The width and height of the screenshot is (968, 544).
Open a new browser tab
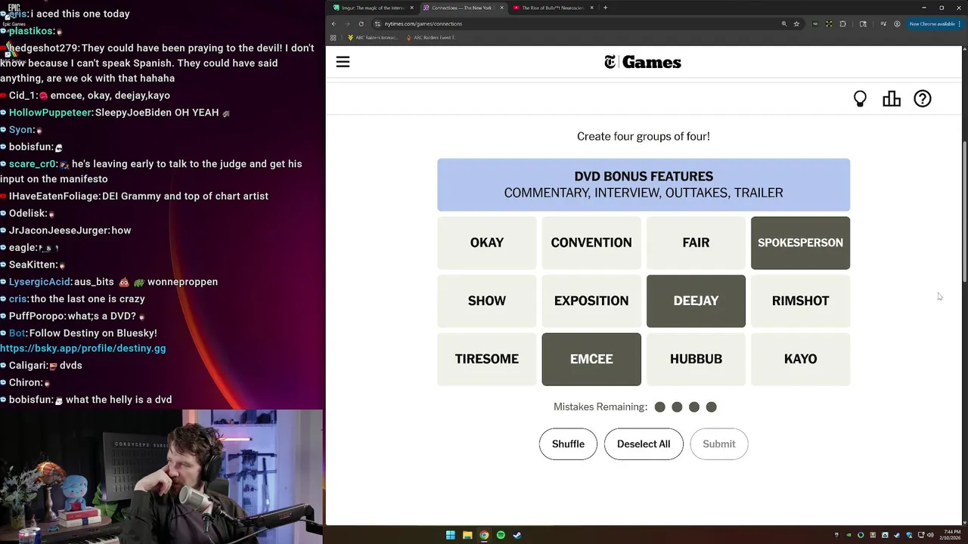(605, 8)
